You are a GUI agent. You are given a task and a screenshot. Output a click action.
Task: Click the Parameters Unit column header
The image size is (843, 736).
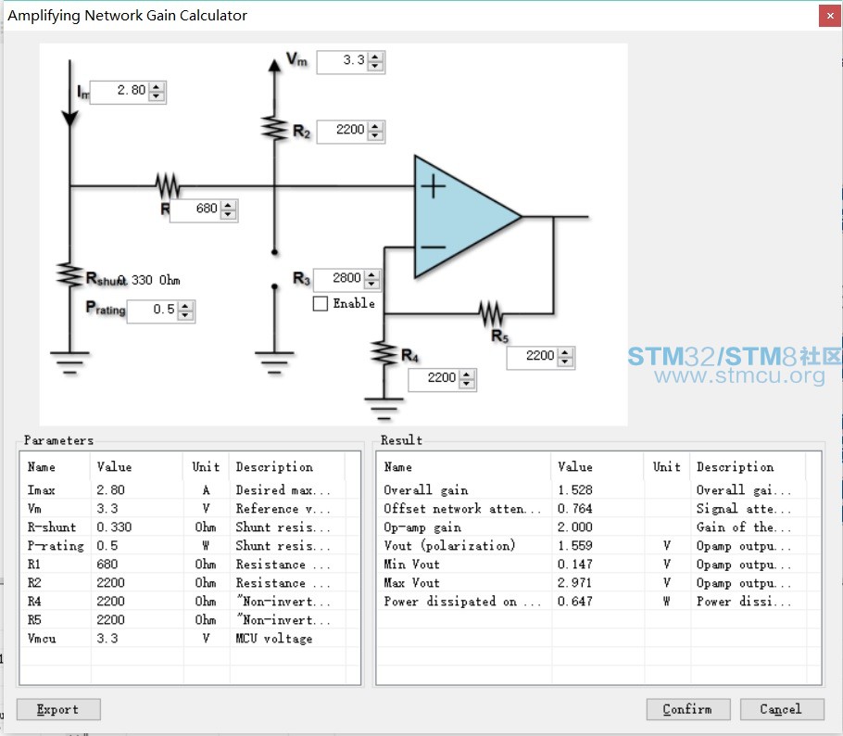pos(207,466)
